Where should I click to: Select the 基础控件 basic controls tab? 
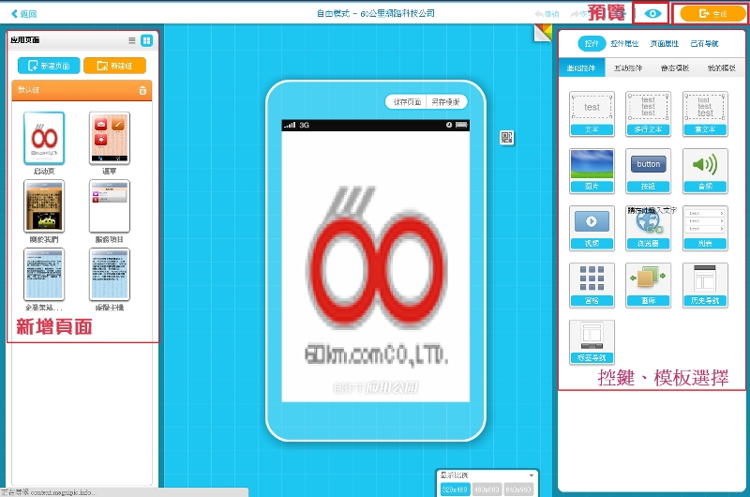tap(581, 68)
